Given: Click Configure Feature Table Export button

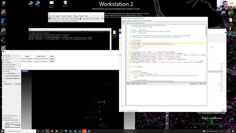Looking at the screenshot, I should click(x=12, y=78).
